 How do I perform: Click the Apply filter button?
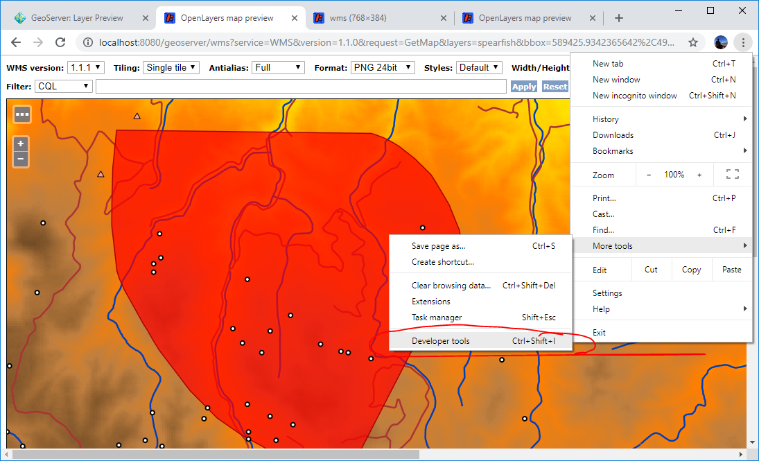click(x=524, y=86)
